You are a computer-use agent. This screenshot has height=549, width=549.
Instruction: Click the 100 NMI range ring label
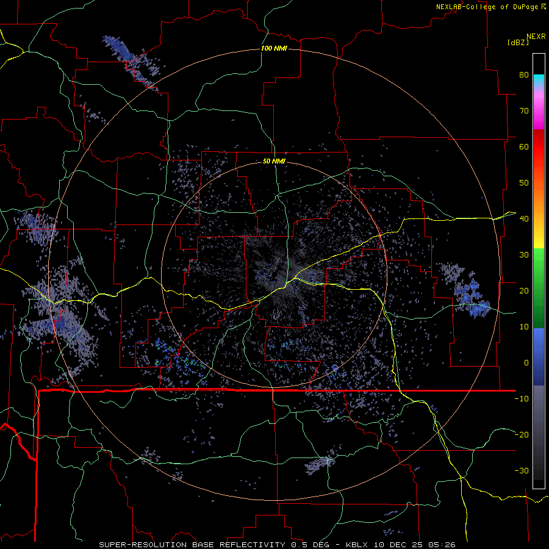pyautogui.click(x=274, y=48)
